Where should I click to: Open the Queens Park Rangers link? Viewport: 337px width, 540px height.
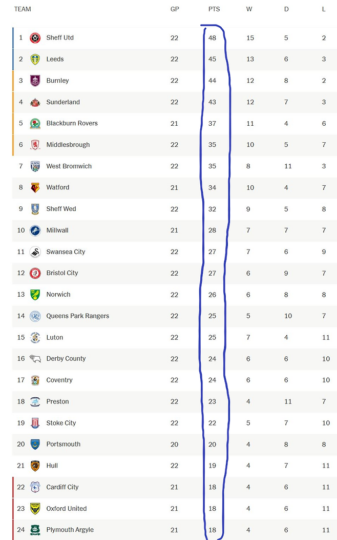(78, 316)
